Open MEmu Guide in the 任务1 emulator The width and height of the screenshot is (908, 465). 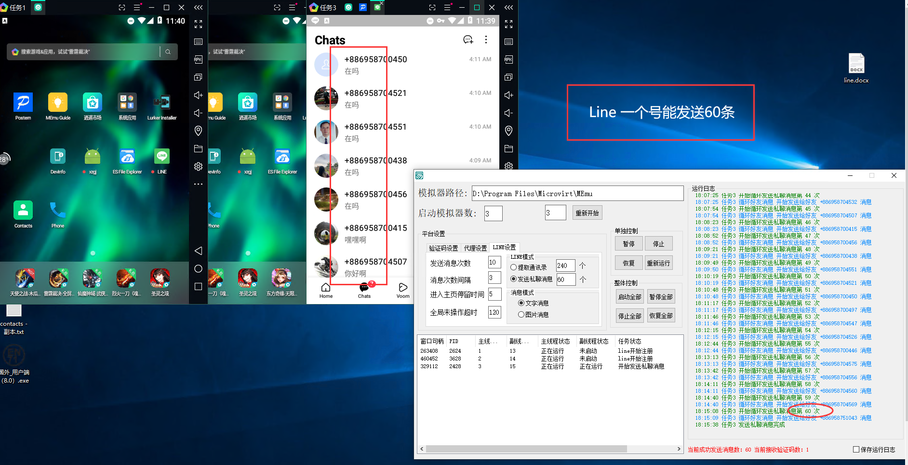(58, 103)
